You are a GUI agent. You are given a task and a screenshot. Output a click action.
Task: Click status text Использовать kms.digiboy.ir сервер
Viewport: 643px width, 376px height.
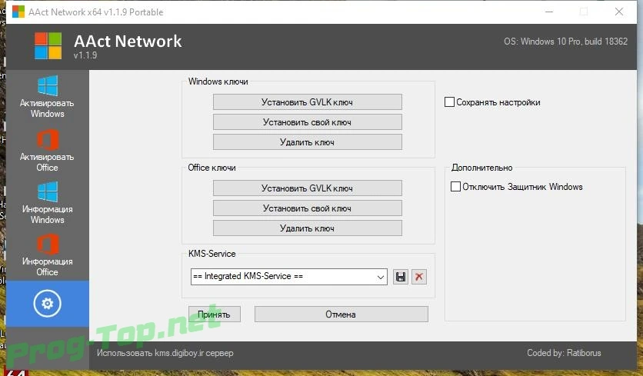(165, 353)
